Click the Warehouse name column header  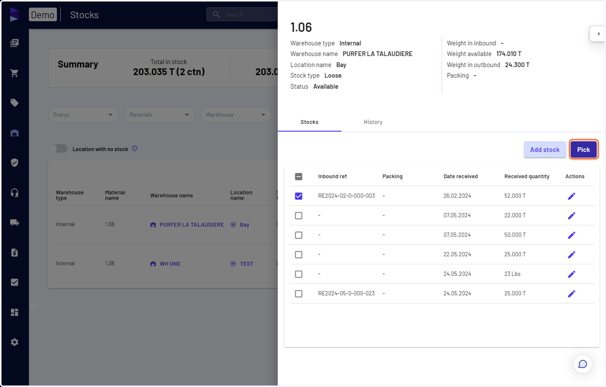[x=171, y=195]
